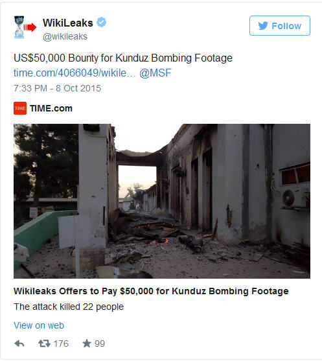
Task: Click the attack killed 22 people description
Action: [x=69, y=307]
